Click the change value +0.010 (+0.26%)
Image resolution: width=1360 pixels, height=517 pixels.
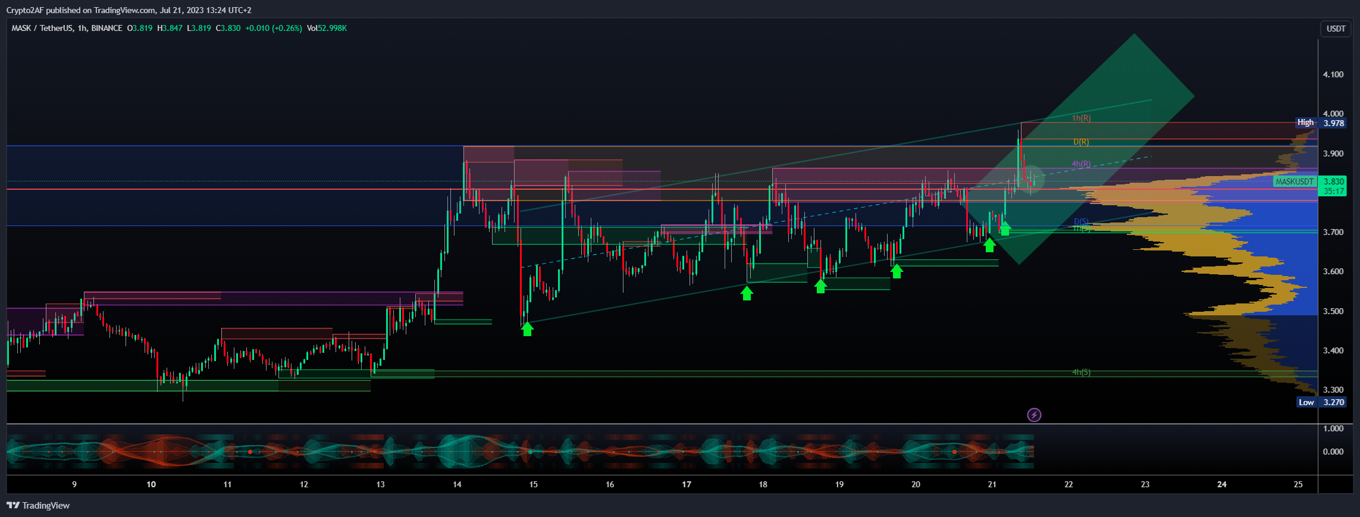click(274, 28)
